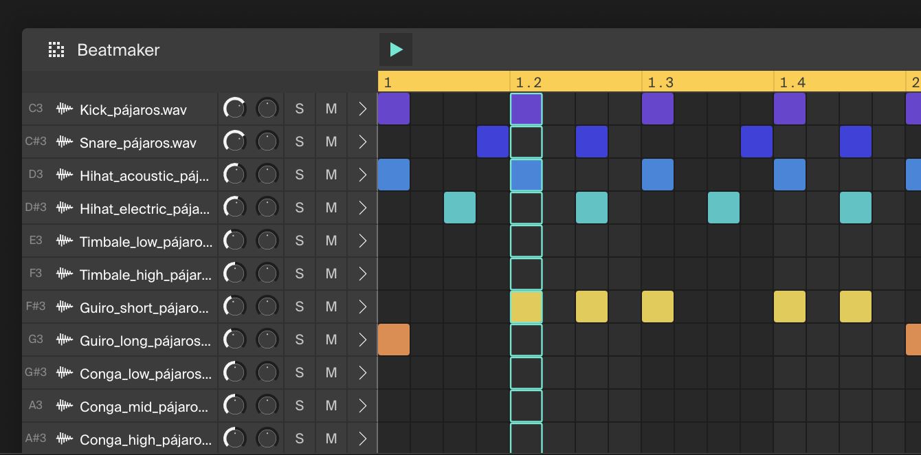Turn the second knob on Guiro_long track

(267, 339)
